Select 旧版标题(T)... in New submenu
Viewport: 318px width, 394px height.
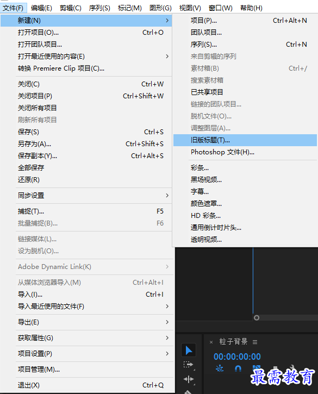click(245, 140)
